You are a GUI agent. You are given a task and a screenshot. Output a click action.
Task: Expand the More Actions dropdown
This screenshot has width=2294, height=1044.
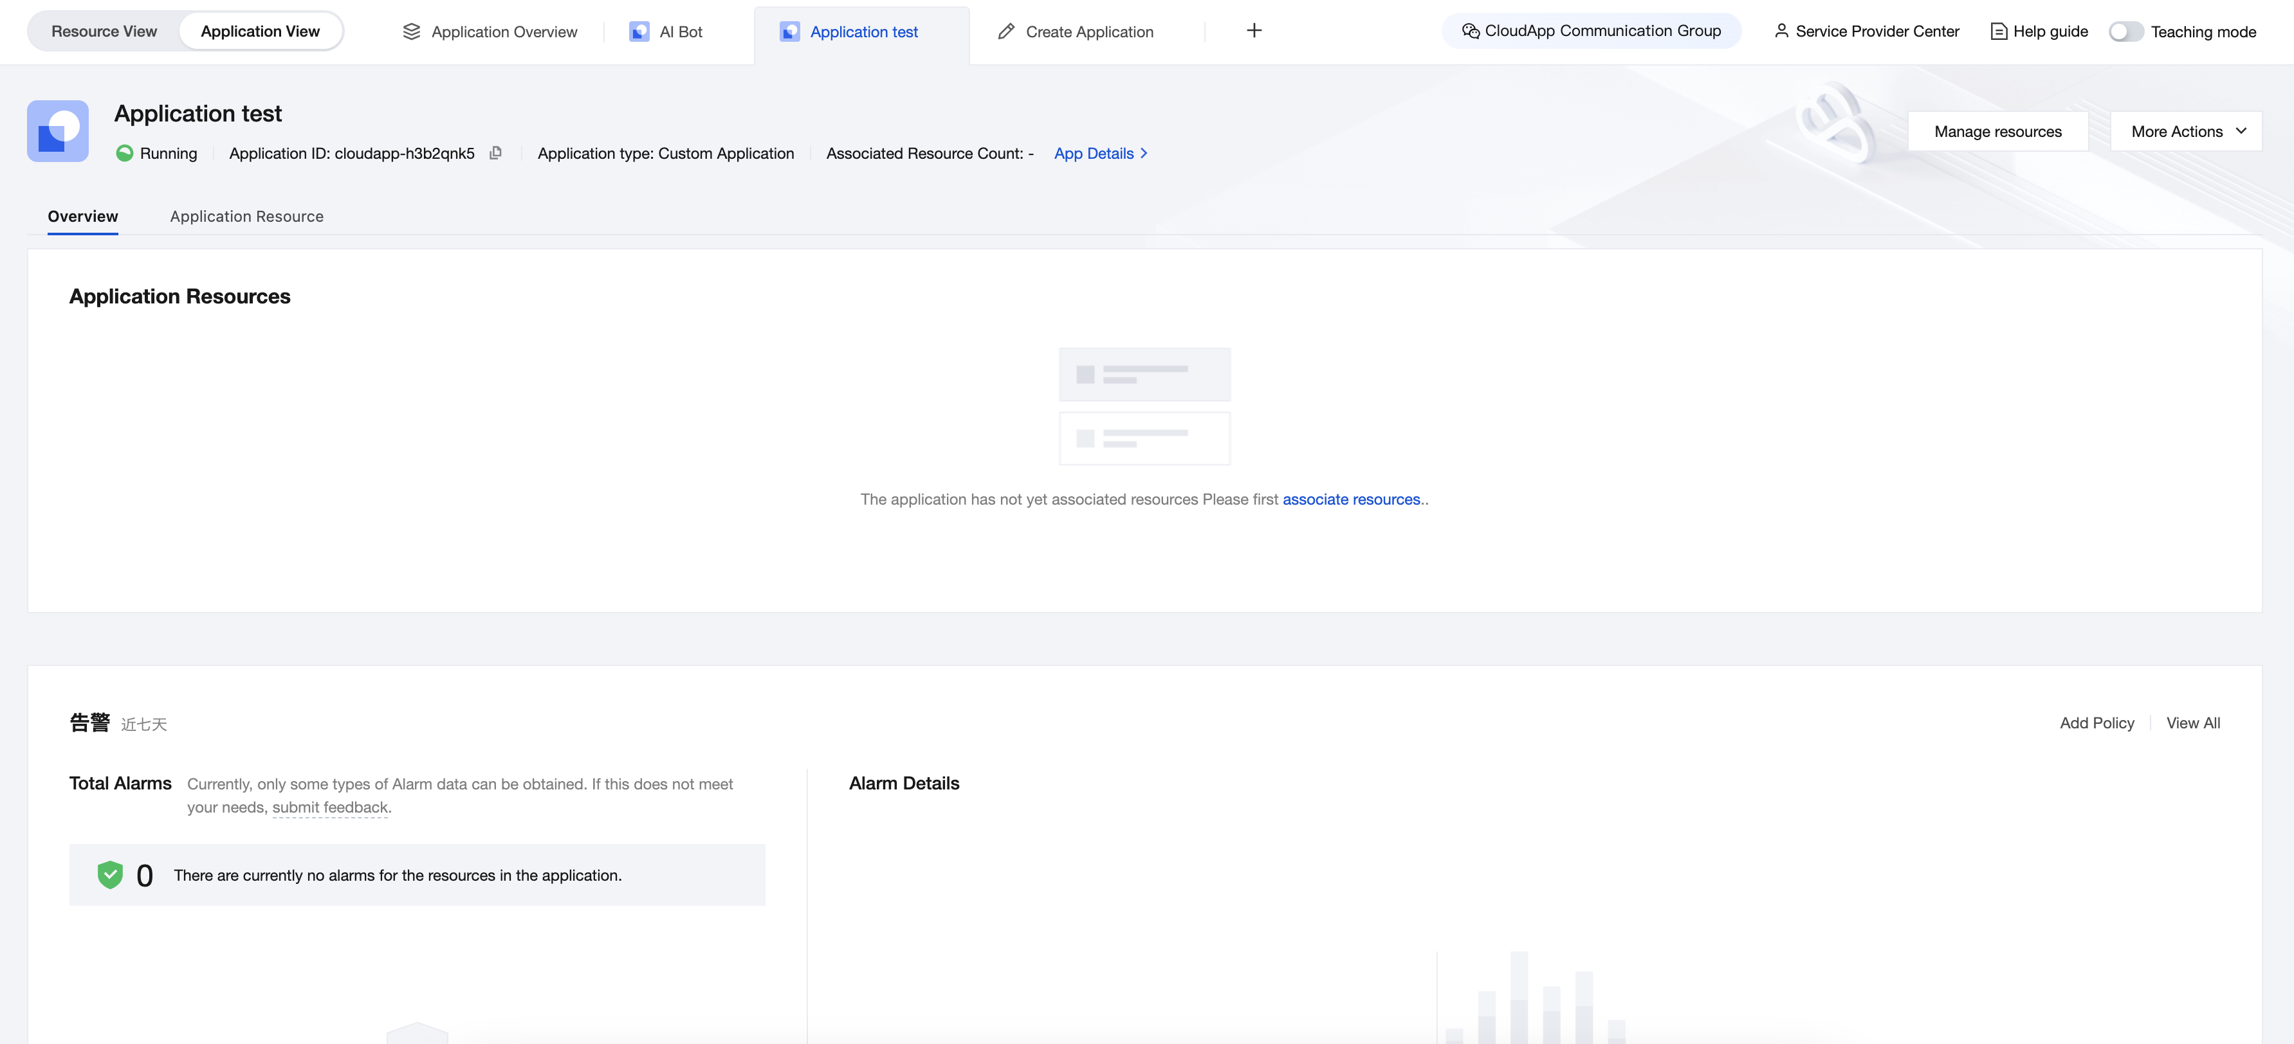pyautogui.click(x=2186, y=132)
